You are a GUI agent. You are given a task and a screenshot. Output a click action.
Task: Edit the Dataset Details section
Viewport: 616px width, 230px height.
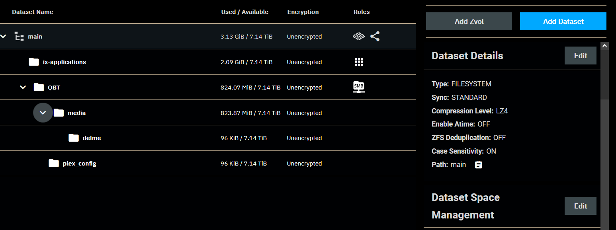(x=580, y=55)
